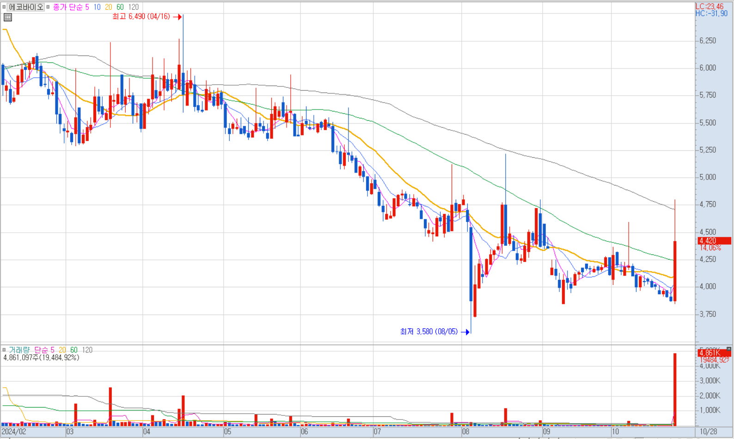Screen dimensions: 734x439
Task: Click the 14.06% change label
Action: 710,248
